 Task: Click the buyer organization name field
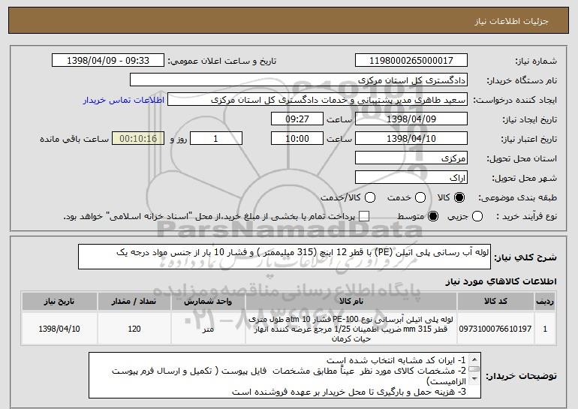[299, 80]
